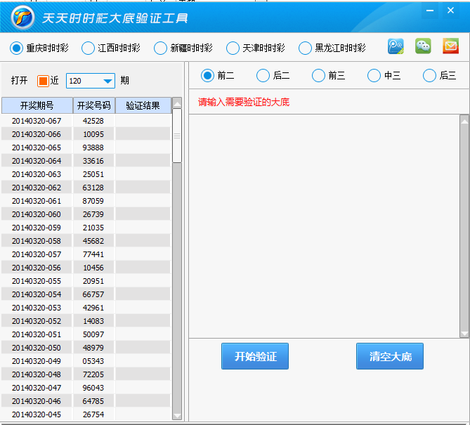Select row 20140320-059

[86, 228]
